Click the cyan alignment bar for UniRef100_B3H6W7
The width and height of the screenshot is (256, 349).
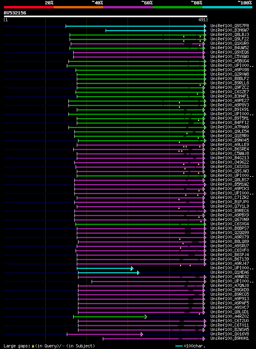coord(155,30)
